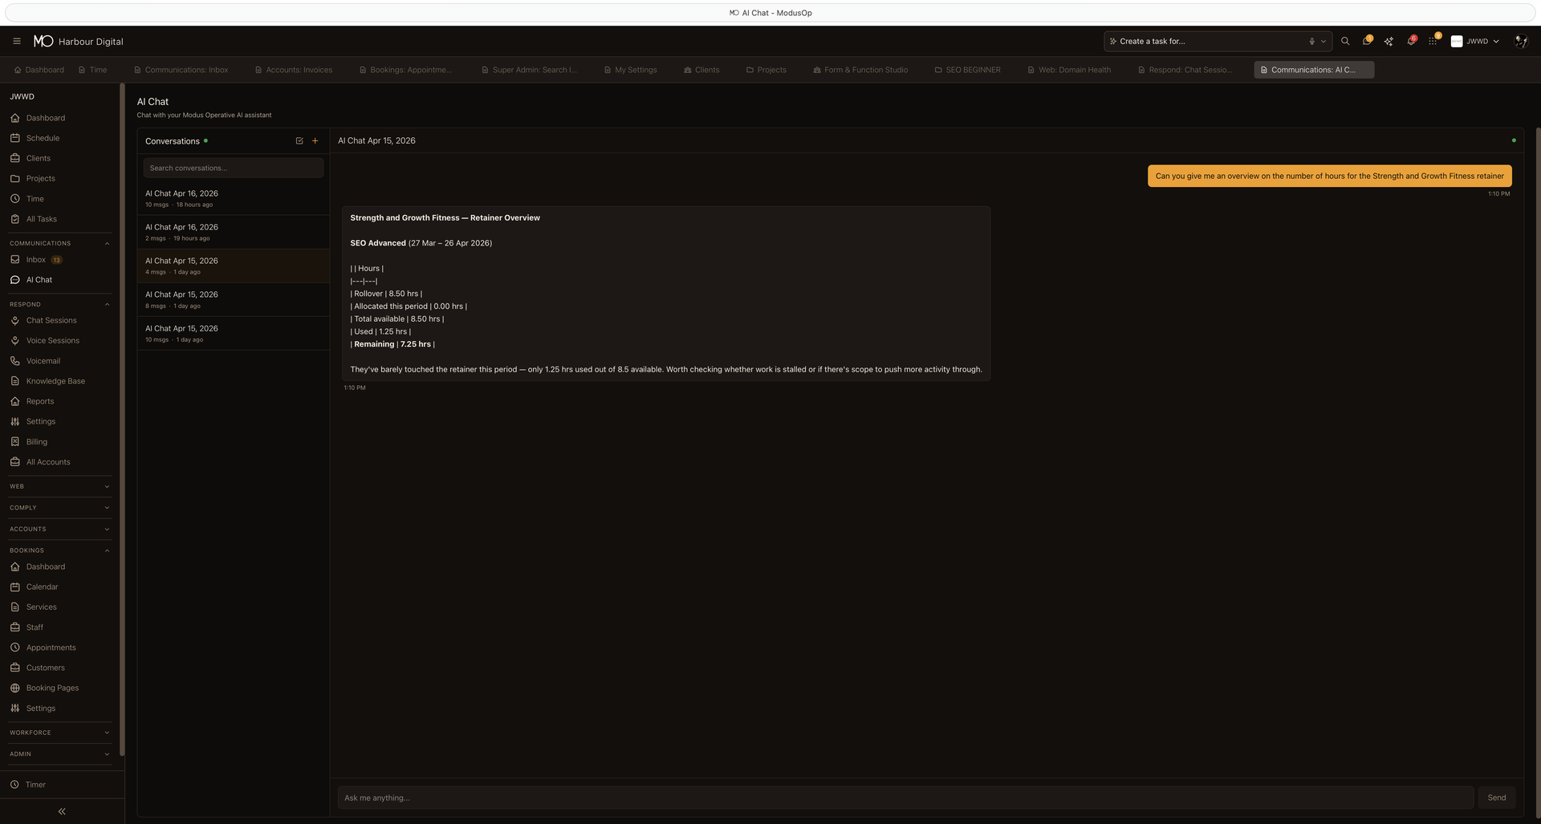Screen dimensions: 1541x824
Task: Toggle the hamburger navigation menu
Action: [17, 41]
